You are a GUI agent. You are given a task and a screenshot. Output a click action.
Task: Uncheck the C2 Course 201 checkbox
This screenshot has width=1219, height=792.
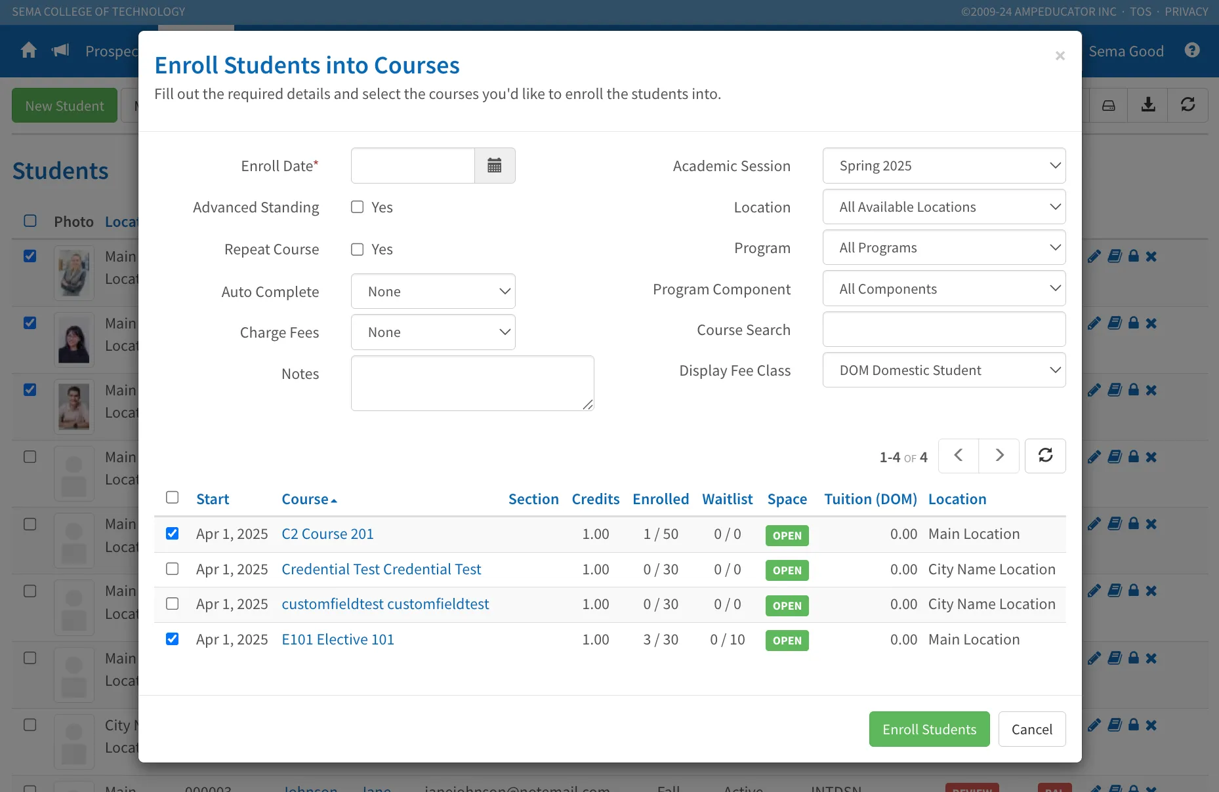[173, 534]
